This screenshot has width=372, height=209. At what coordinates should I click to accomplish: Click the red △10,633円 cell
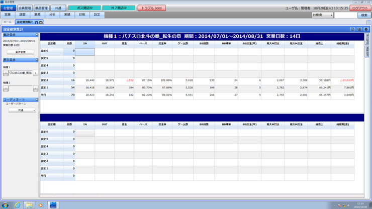click(342, 80)
